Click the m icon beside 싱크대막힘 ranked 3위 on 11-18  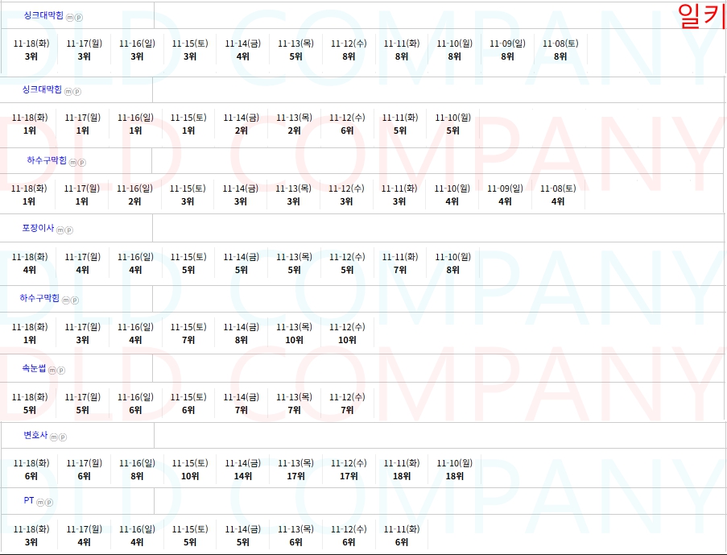70,18
